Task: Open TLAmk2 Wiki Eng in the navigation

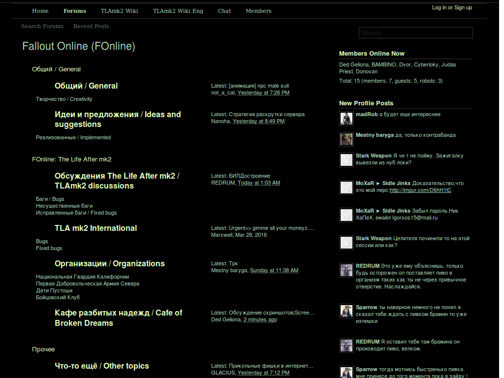Action: (178, 11)
